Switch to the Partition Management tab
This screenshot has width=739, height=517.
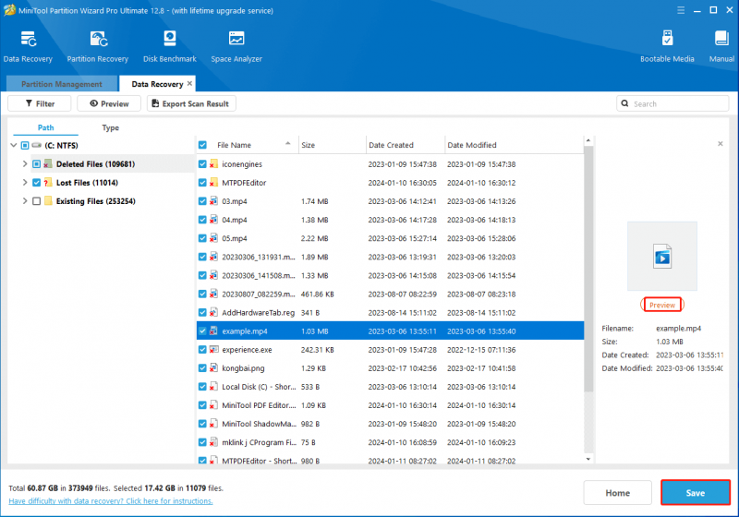tap(62, 84)
